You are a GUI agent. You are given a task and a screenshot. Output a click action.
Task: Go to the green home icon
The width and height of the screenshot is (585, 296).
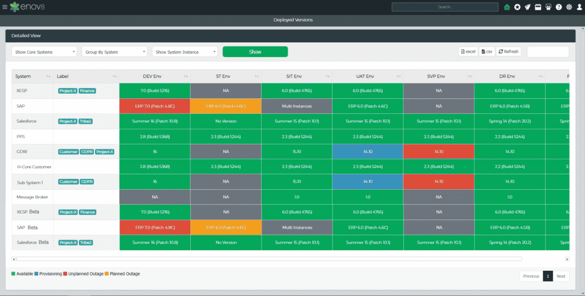[x=507, y=7]
